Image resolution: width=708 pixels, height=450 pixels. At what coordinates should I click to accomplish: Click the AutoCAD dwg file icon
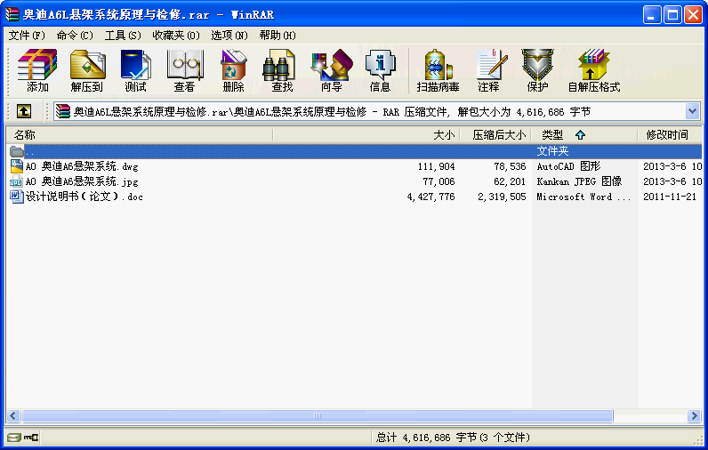(17, 166)
